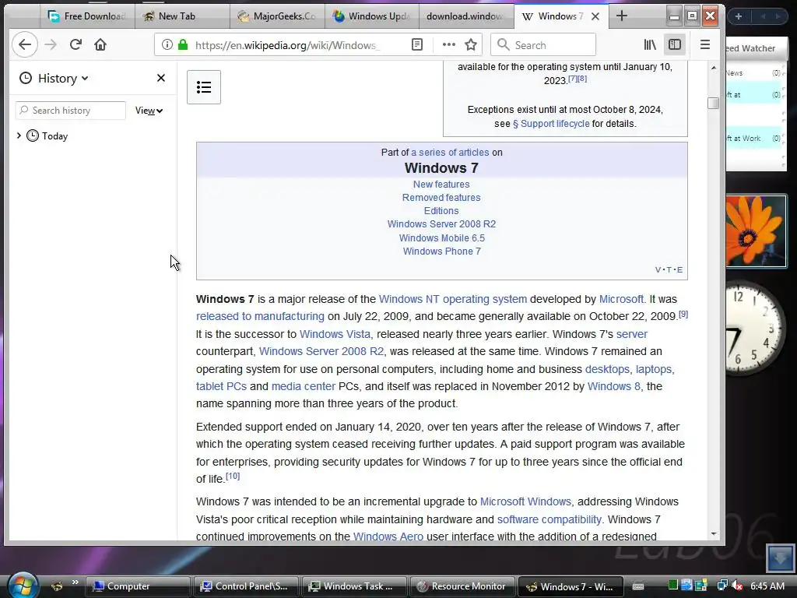Image resolution: width=797 pixels, height=598 pixels.
Task: Expand the Quick Launch chevron overflow
Action: [75, 582]
